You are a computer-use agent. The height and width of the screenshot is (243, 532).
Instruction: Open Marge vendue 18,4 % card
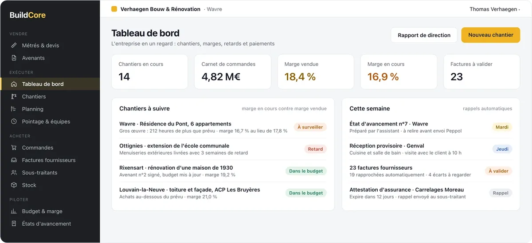pos(316,72)
